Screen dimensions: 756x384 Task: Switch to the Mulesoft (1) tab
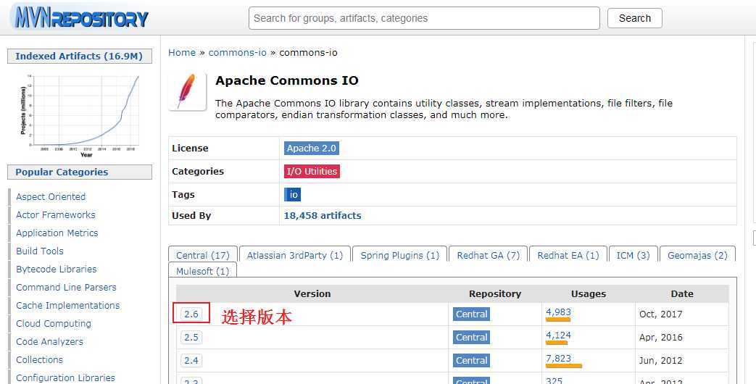pyautogui.click(x=202, y=271)
